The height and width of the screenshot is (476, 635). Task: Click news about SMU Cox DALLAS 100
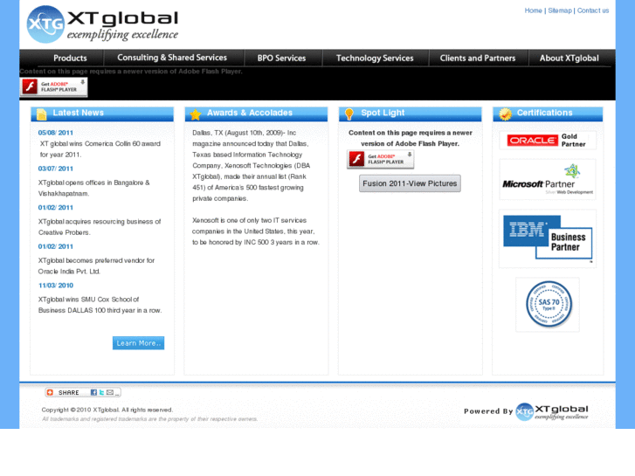point(100,305)
